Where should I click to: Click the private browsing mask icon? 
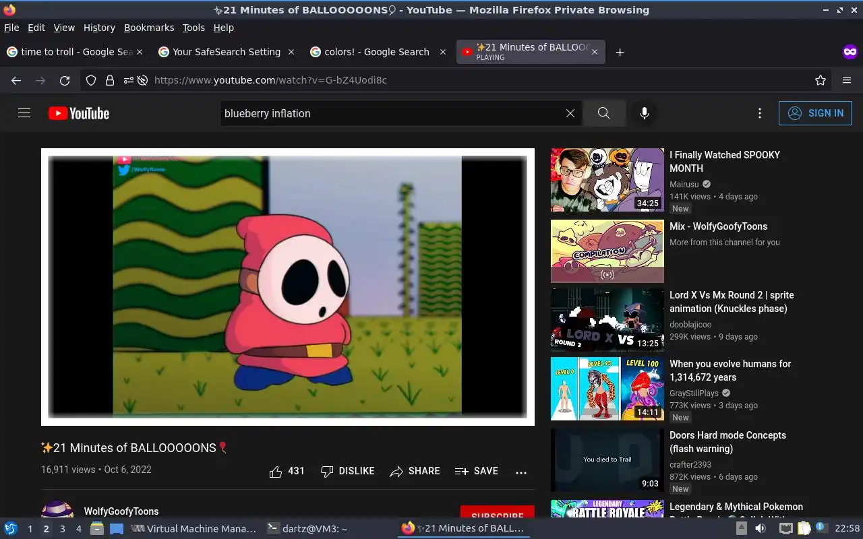(x=850, y=52)
